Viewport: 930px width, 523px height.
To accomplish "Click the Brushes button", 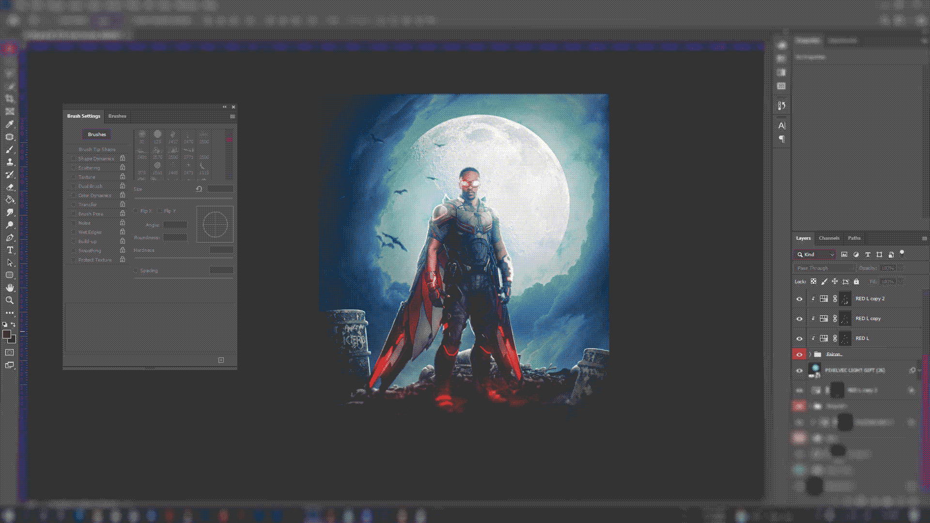I will pyautogui.click(x=97, y=135).
